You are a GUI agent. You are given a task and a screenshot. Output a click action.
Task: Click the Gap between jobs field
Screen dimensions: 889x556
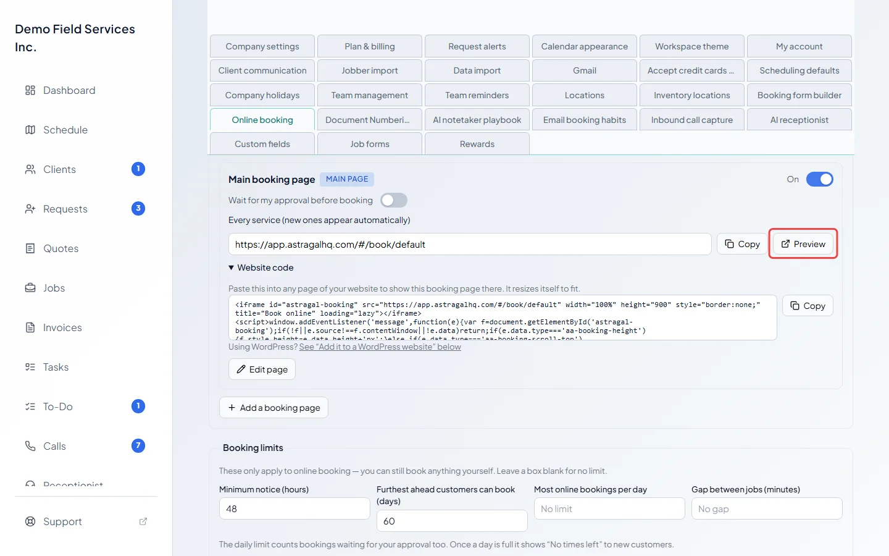(x=767, y=509)
